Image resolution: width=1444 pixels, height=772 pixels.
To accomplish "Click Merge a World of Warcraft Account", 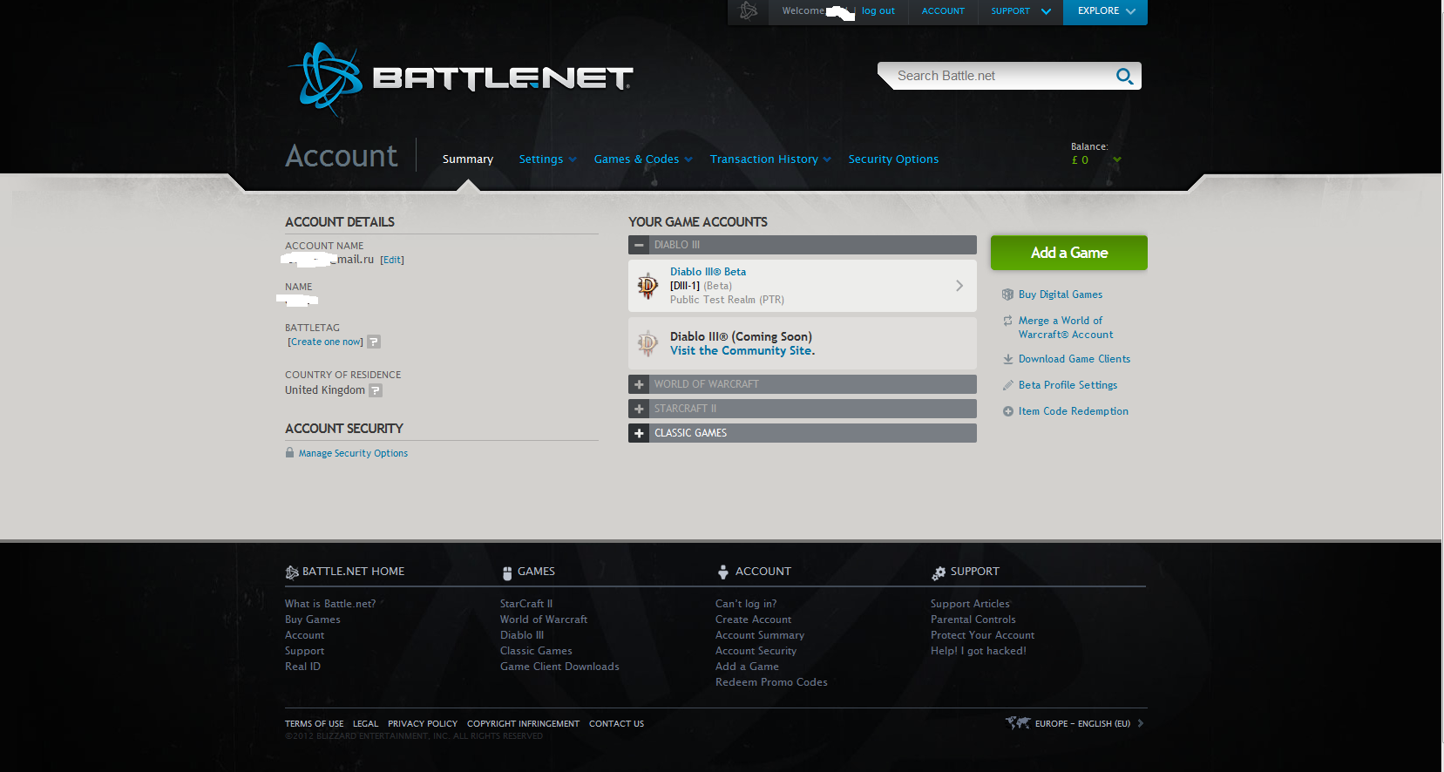I will point(1066,328).
